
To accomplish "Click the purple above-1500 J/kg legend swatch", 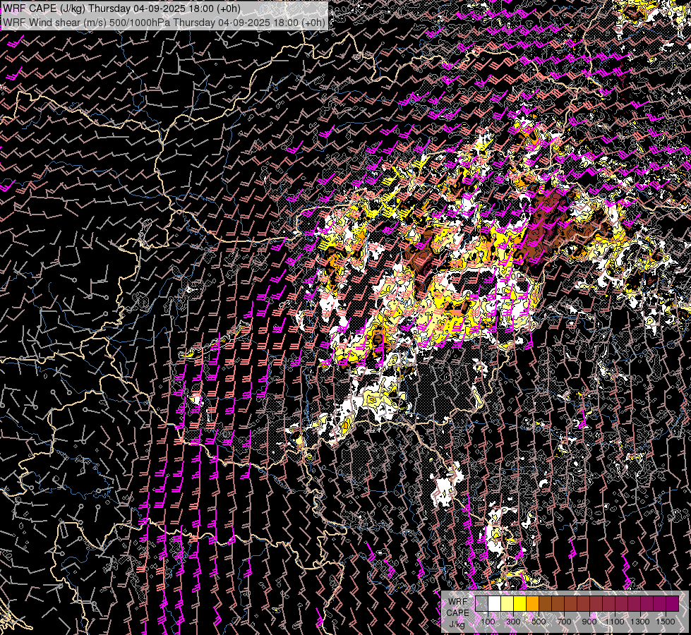I will click(x=673, y=604).
